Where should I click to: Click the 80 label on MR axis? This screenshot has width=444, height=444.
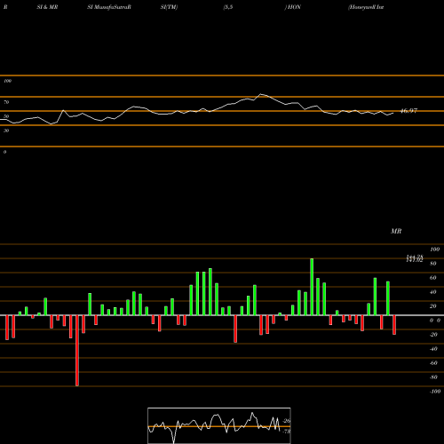pos(433,264)
